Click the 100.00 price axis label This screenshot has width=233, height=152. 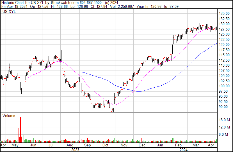224,86
